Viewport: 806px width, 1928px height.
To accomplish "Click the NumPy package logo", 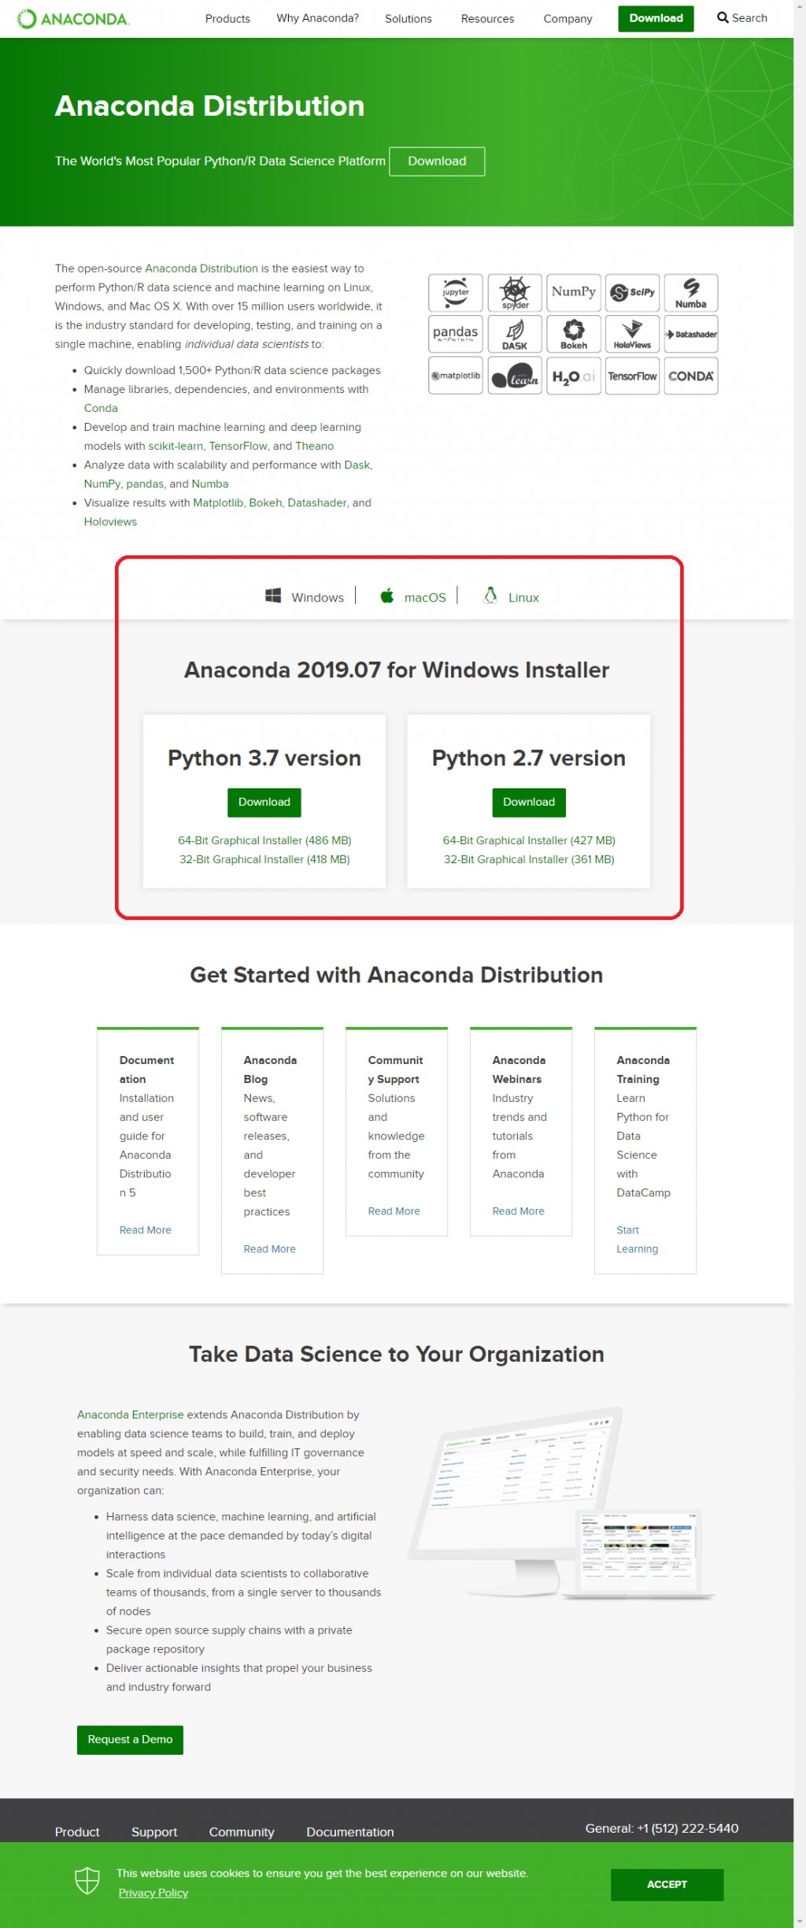I will [574, 293].
